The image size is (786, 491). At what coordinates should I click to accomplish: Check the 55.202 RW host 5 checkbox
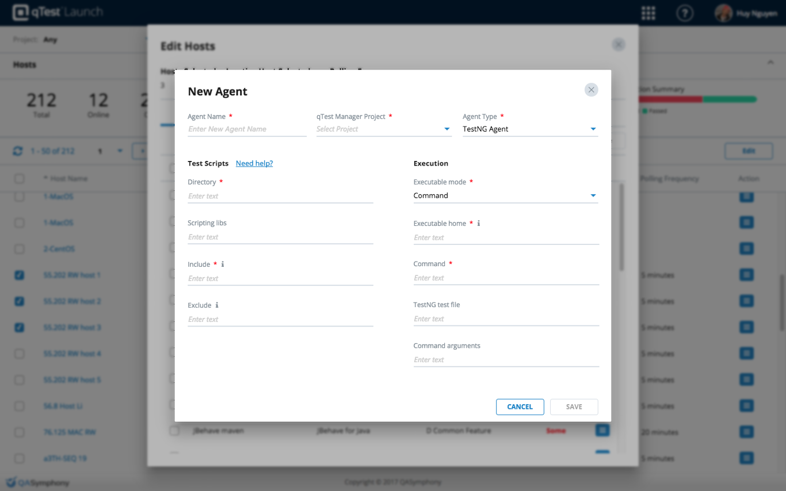point(20,380)
